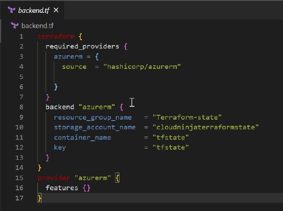Click the key attribute on line 12
Image resolution: width=283 pixels, height=211 pixels.
[60, 147]
